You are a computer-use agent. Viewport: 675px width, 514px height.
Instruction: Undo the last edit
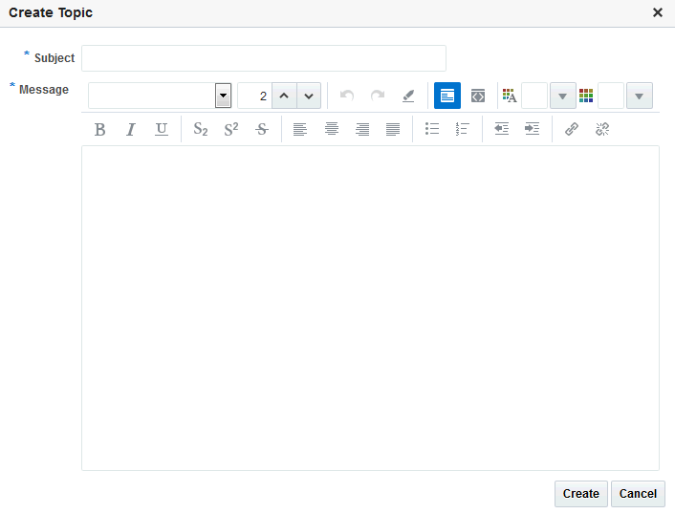(x=347, y=96)
